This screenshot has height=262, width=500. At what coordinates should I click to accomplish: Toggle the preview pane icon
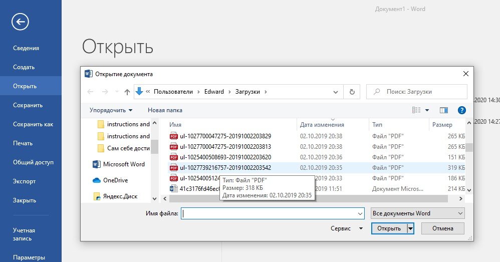(443, 110)
